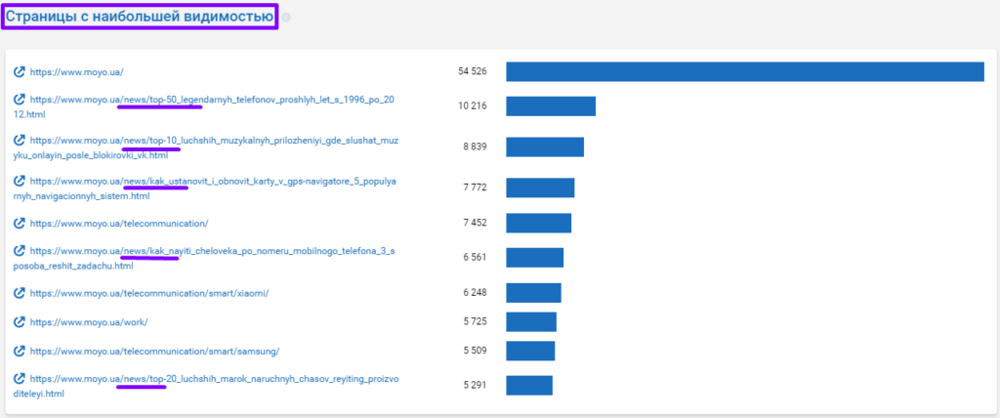Click external link icon for samsung smart page
1000x418 pixels.
(19, 351)
